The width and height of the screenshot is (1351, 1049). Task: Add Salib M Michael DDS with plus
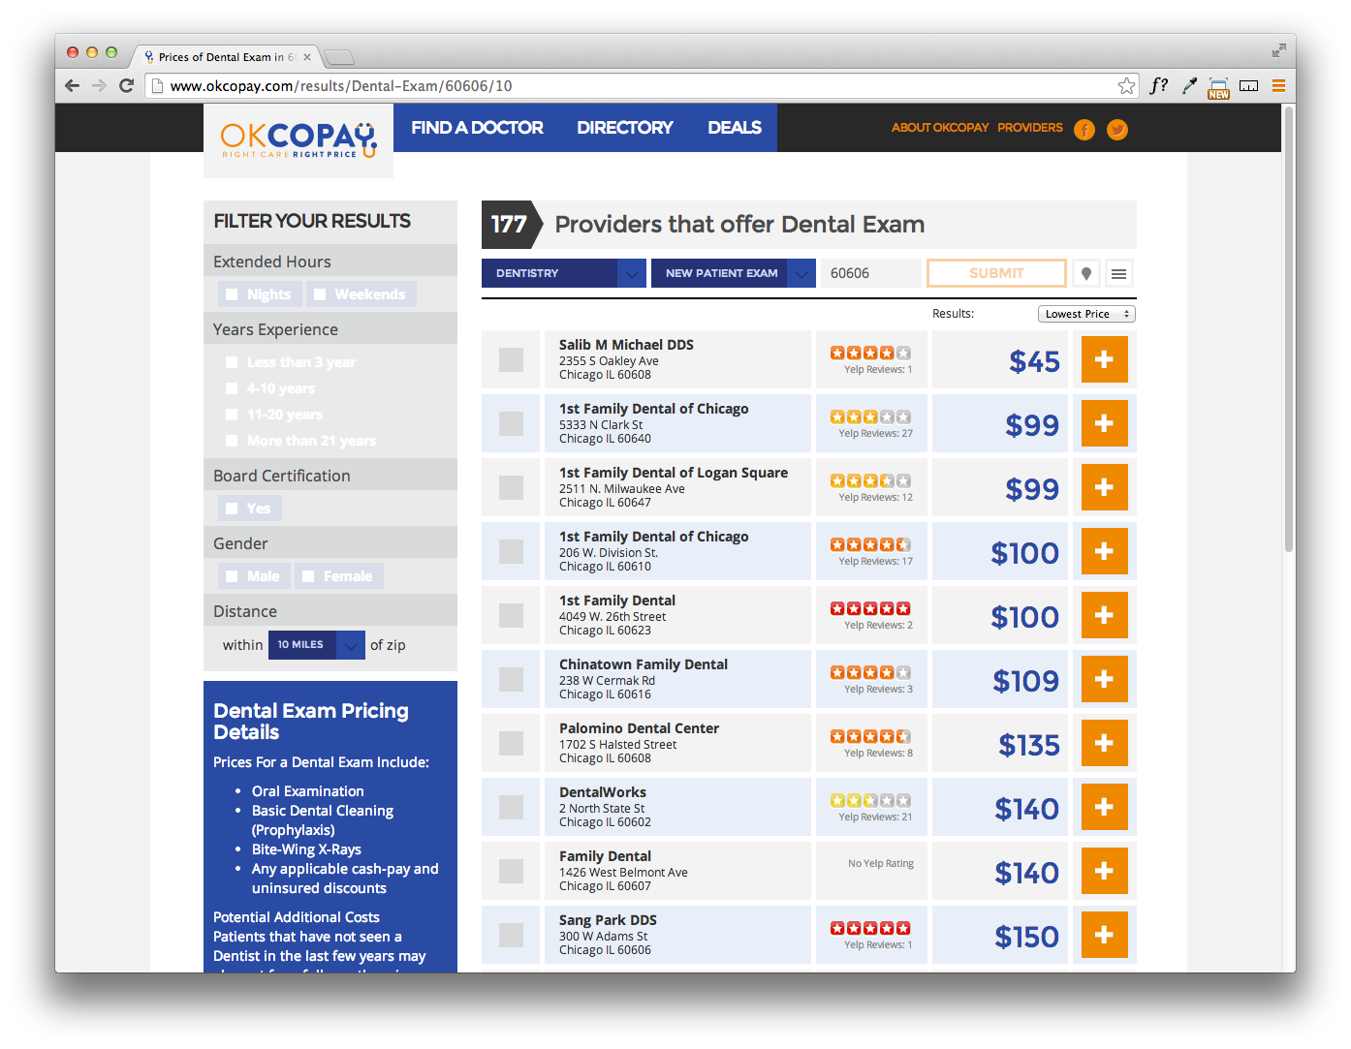(x=1104, y=359)
